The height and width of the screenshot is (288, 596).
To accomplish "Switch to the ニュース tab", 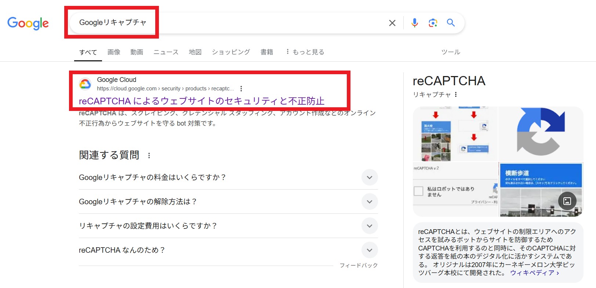I will pyautogui.click(x=166, y=52).
